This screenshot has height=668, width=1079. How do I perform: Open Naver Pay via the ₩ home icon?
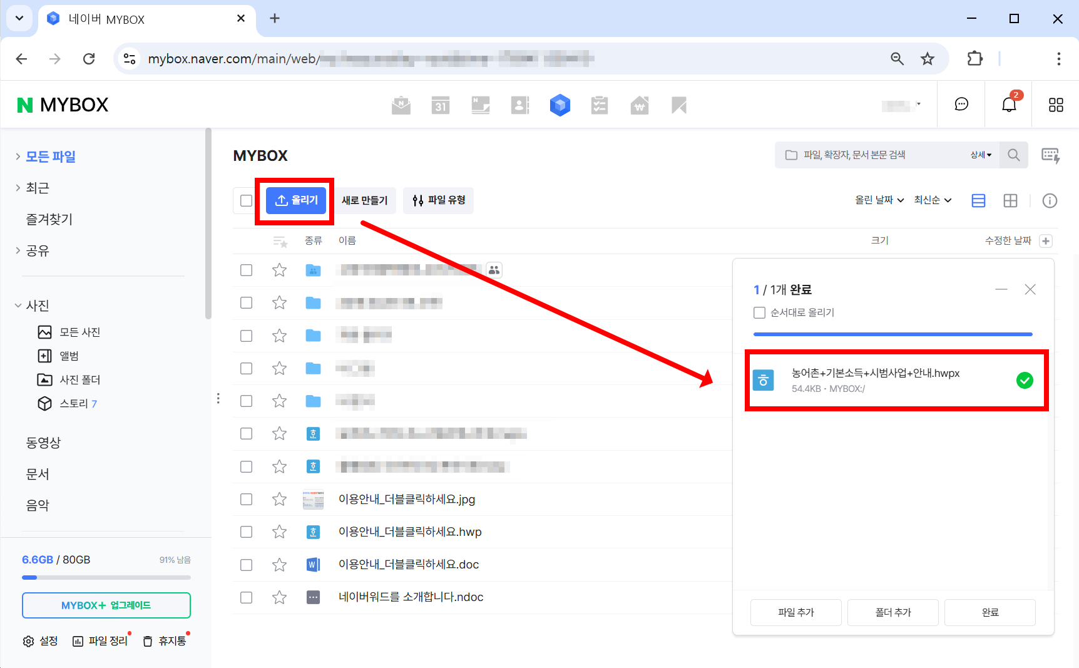click(639, 105)
